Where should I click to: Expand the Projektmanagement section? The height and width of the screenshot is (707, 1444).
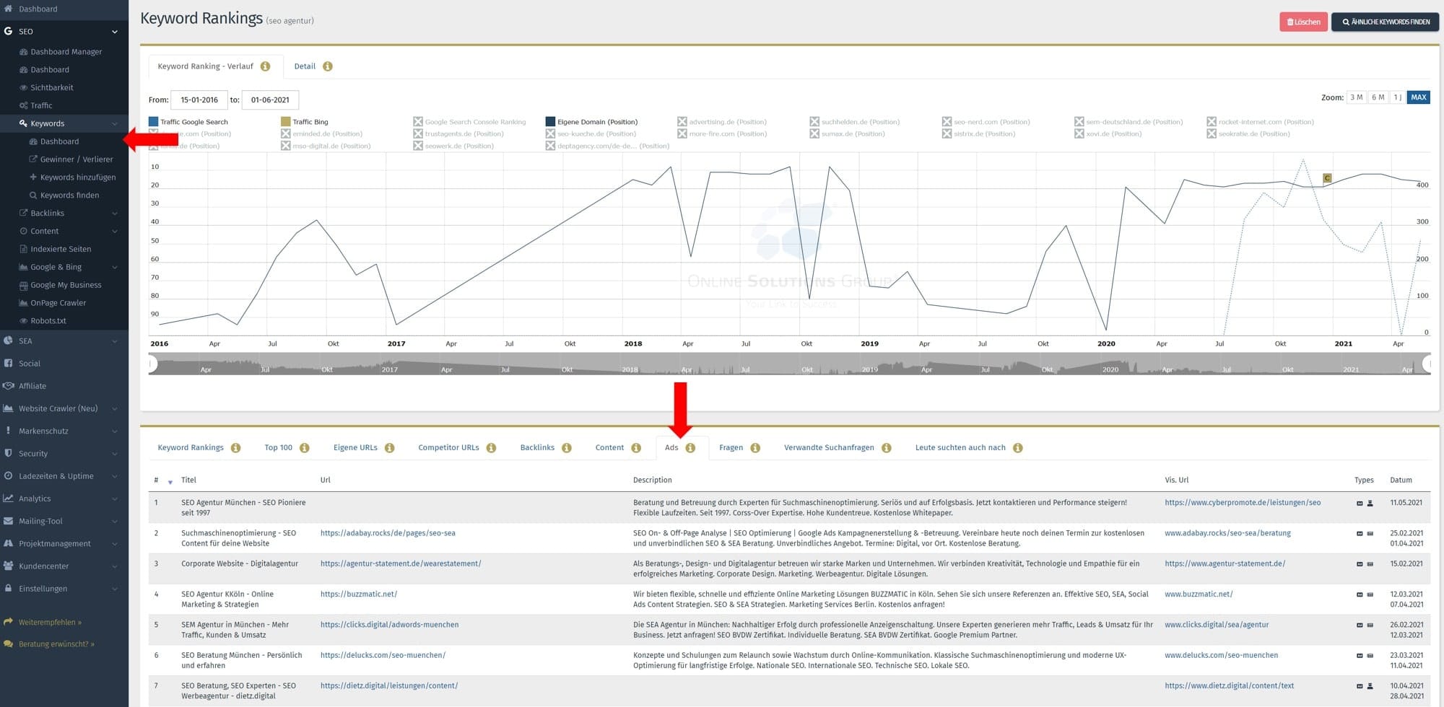coord(114,544)
